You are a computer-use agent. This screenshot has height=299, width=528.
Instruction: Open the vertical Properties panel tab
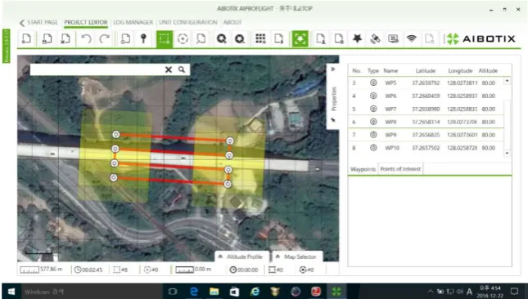[x=334, y=99]
